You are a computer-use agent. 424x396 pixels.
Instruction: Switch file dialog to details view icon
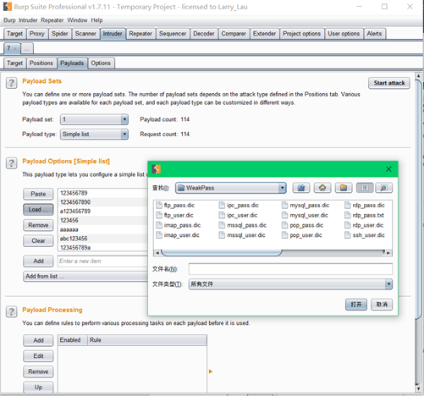(384, 188)
